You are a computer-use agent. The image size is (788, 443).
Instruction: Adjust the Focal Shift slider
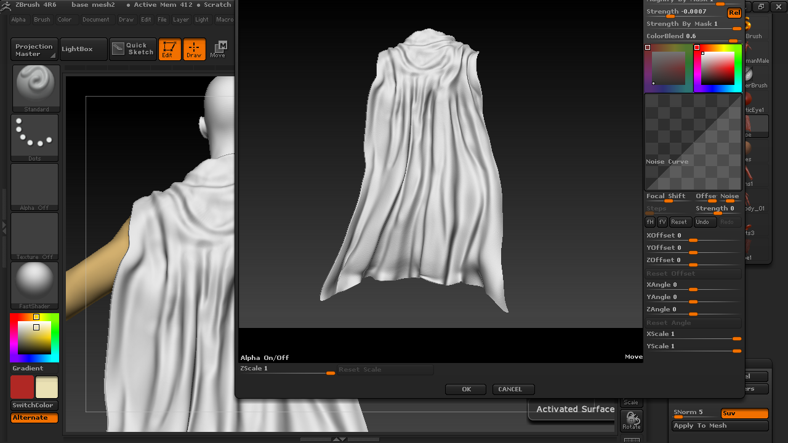(x=669, y=198)
